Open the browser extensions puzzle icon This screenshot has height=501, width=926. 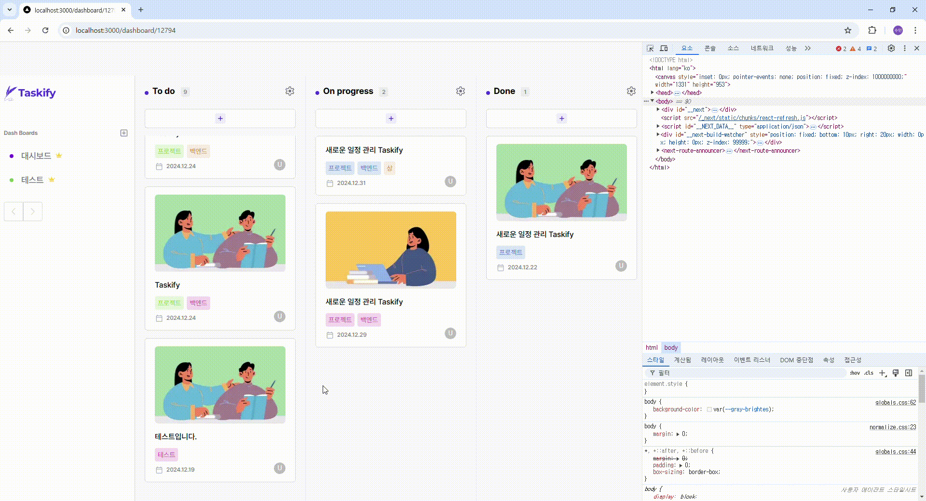872,30
